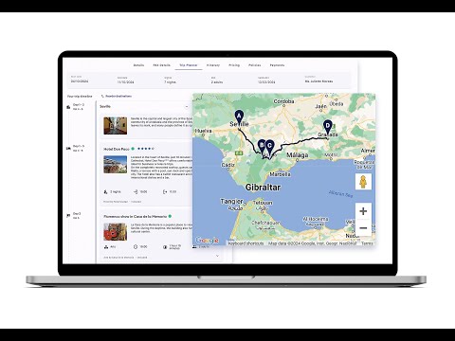The height and width of the screenshot is (341, 455).
Task: Open the PAX Details tab
Action: (161, 65)
